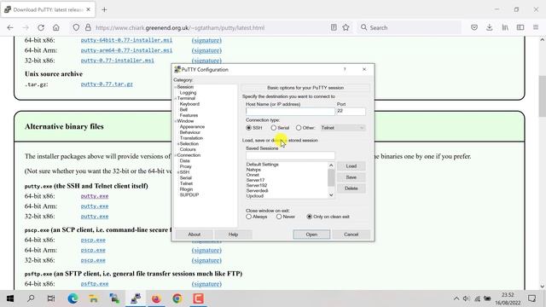Select Serial connection type

pyautogui.click(x=274, y=128)
